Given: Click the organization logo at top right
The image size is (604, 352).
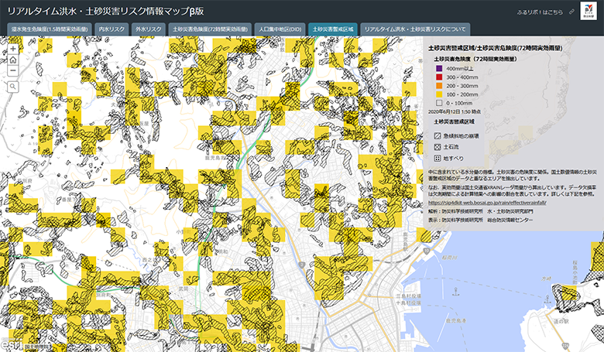Looking at the screenshot, I should (x=589, y=12).
